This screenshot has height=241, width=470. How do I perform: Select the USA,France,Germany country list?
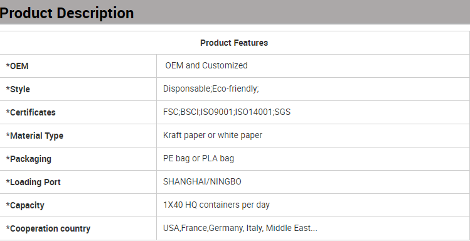(240, 228)
